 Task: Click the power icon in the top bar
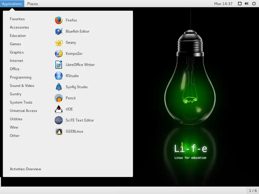click(x=253, y=4)
